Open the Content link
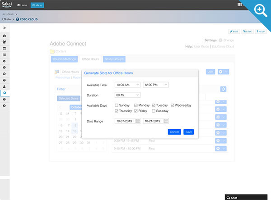The width and height of the screenshot is (271, 200). tap(61, 51)
